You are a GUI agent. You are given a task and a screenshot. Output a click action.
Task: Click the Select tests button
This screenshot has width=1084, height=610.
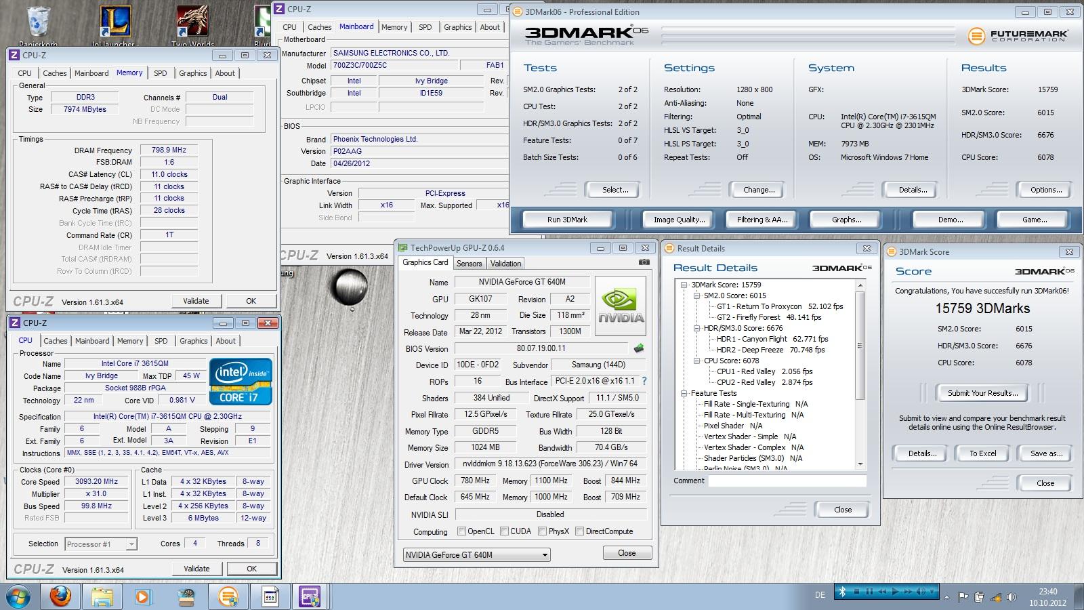pos(615,190)
